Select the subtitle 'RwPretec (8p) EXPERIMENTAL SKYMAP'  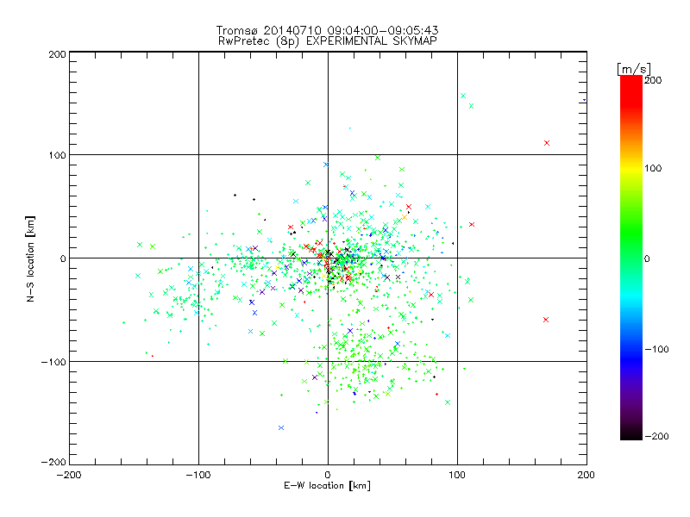(328, 40)
